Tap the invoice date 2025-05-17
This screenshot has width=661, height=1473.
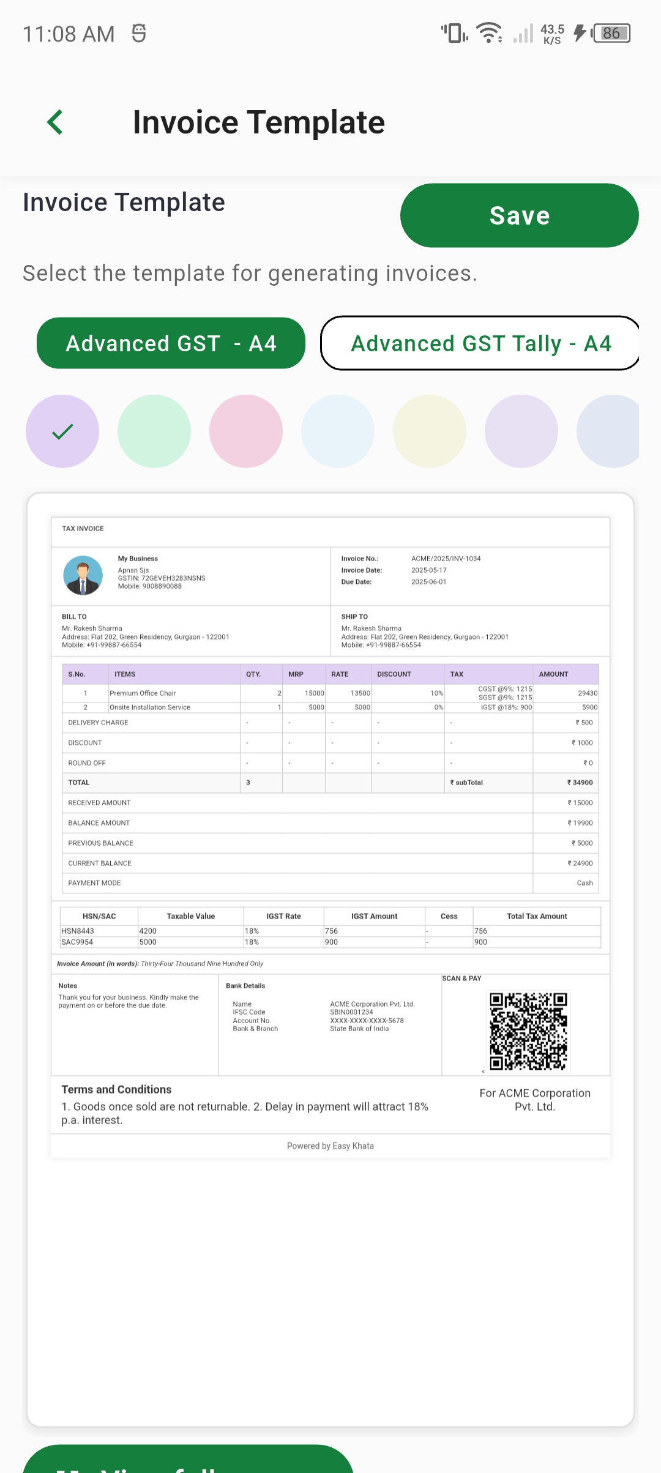[x=429, y=570]
